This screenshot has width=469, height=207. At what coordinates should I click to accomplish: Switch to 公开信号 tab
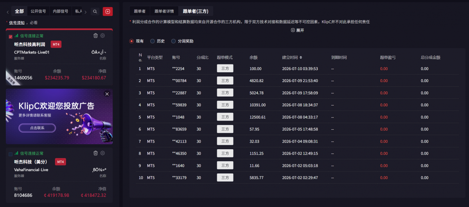[38, 11]
